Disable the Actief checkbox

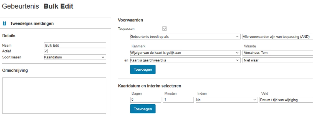pyautogui.click(x=46, y=51)
